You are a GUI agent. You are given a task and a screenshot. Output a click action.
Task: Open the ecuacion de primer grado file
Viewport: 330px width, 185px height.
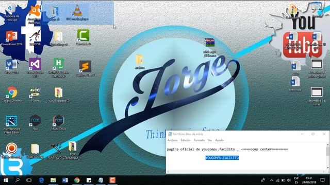(x=317, y=68)
